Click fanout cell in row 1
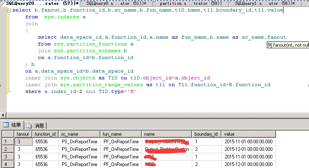 (23, 142)
